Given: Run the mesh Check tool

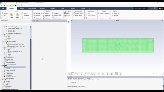Looking at the screenshot, I should pos(11,16).
